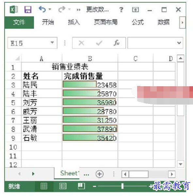Select the cell containing 戚芳
The width and height of the screenshot is (193, 196).
41,111
